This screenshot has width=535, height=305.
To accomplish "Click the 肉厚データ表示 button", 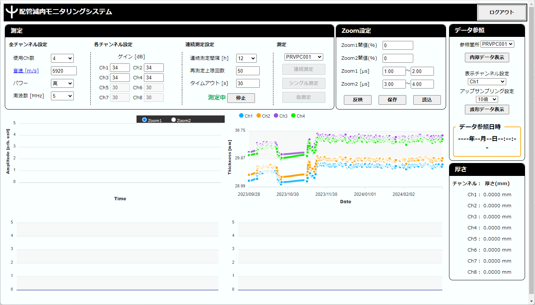I will pos(487,58).
